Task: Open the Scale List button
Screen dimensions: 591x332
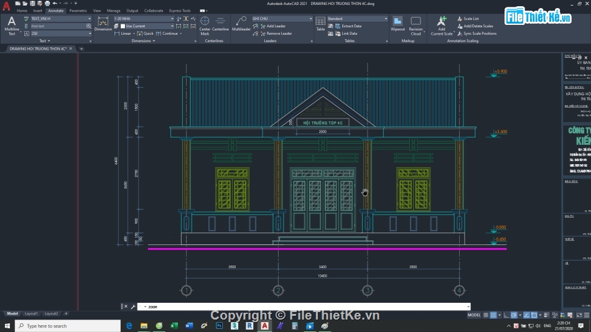Action: coord(468,19)
